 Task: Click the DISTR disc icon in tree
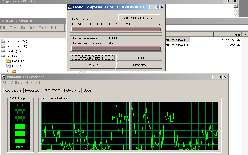click(9, 66)
